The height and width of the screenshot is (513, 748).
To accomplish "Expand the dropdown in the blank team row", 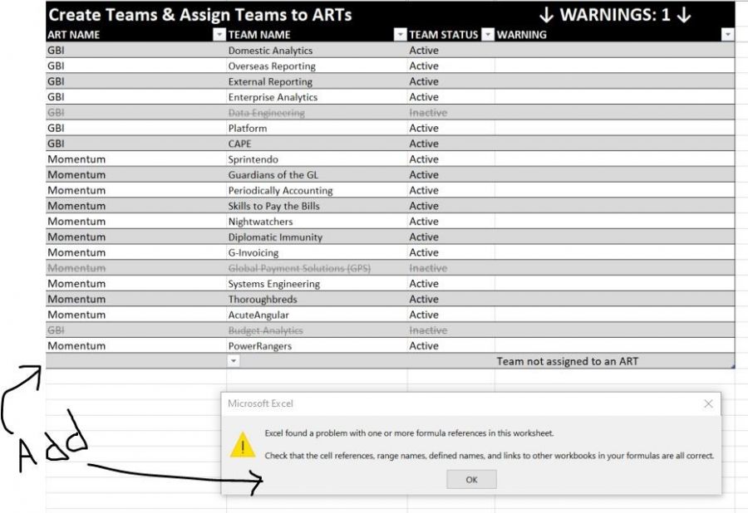I will click(234, 360).
